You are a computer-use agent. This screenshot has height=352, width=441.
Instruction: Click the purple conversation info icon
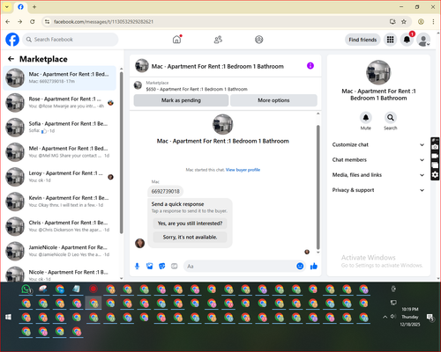point(310,66)
